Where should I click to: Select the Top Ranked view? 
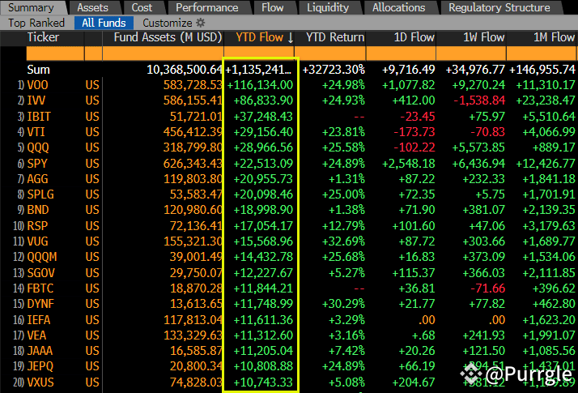click(36, 23)
